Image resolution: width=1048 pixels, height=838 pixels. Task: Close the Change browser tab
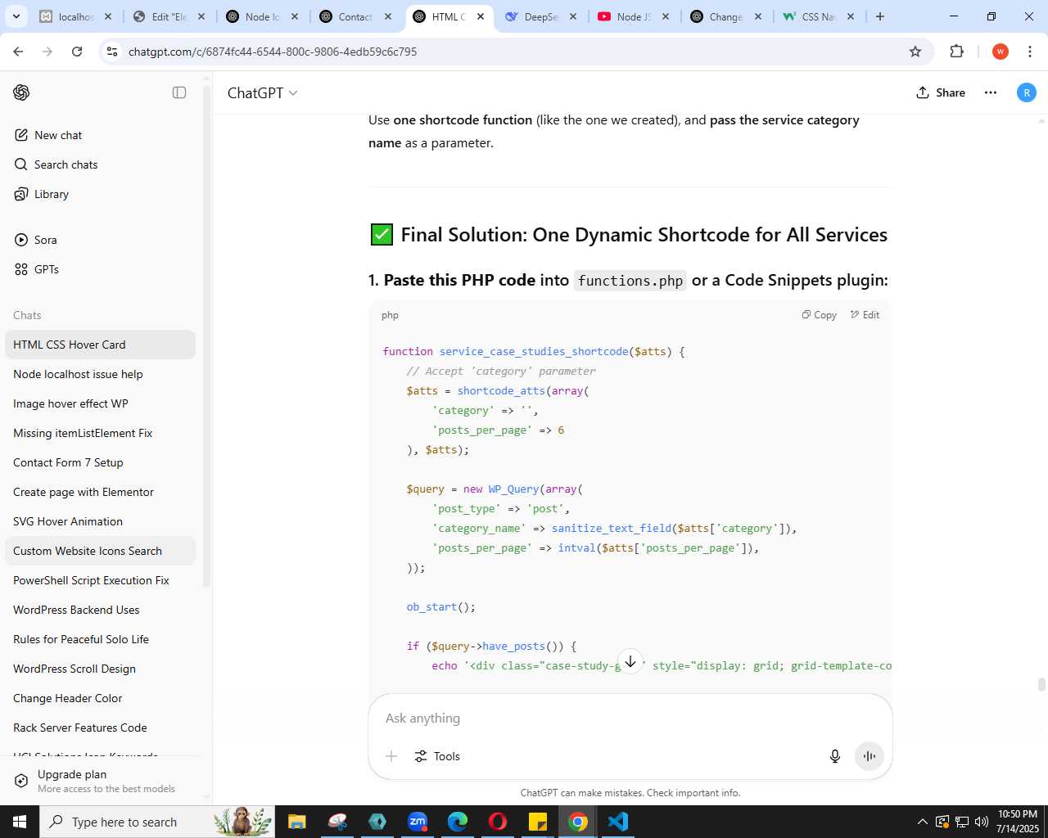(758, 16)
